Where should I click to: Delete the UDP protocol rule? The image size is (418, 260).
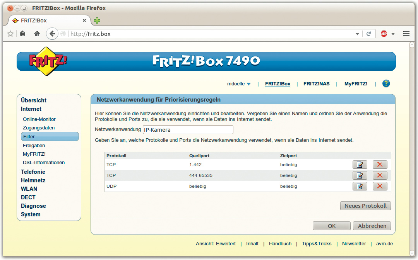[x=380, y=186]
